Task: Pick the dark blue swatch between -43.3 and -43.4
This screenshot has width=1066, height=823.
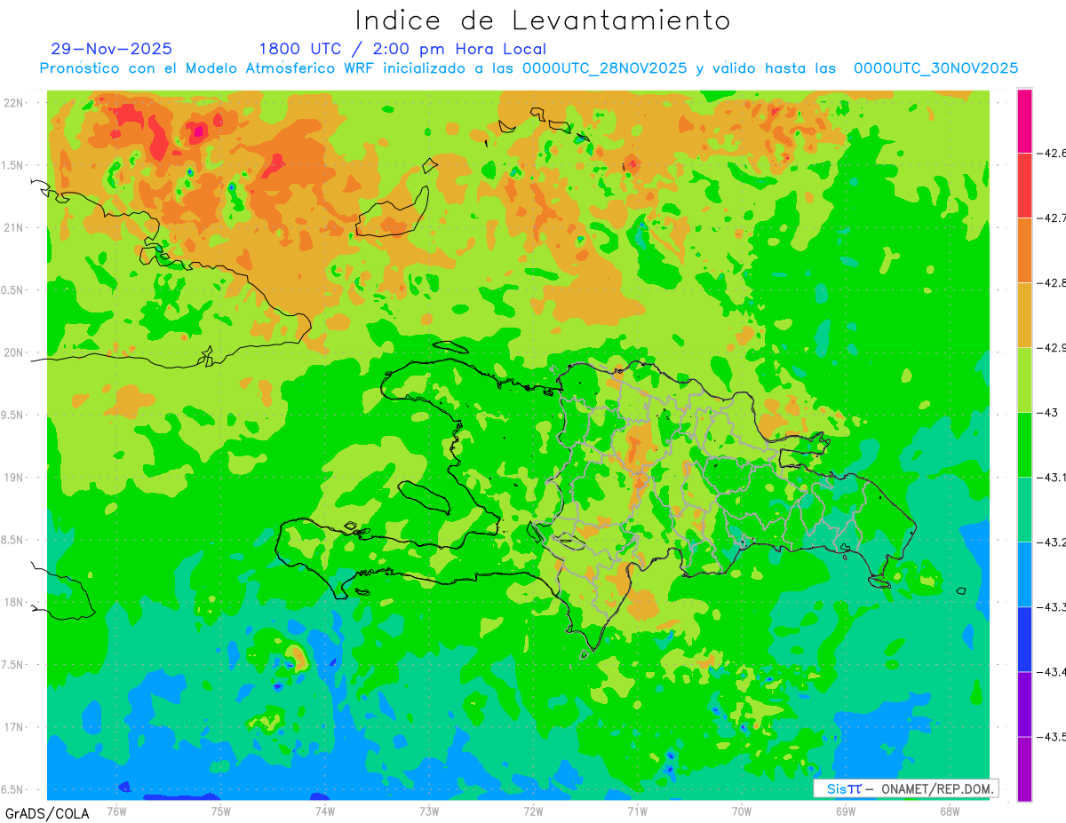Action: [x=1024, y=639]
